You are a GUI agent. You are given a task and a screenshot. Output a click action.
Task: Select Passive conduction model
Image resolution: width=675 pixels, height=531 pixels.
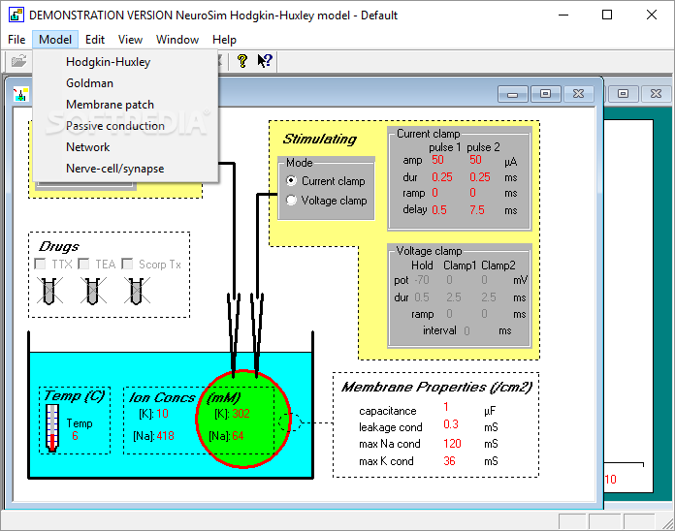click(125, 126)
